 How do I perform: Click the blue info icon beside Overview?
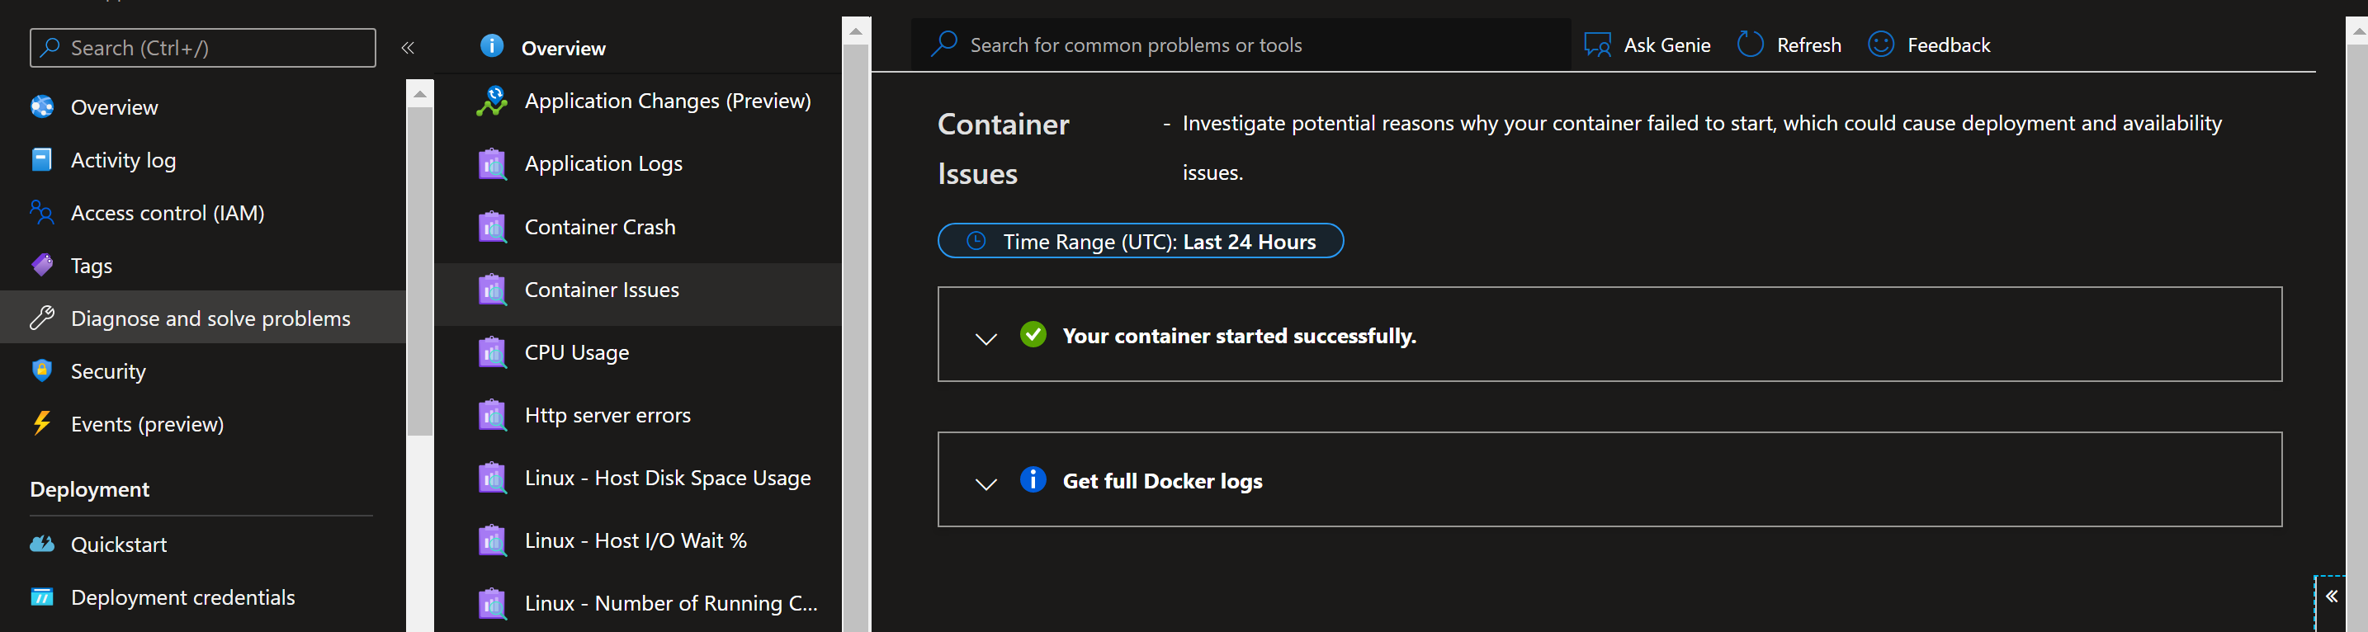pos(492,46)
